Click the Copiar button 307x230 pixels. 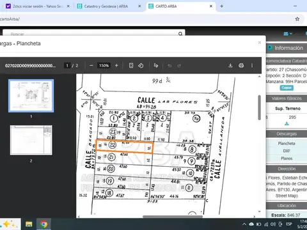pos(287,88)
